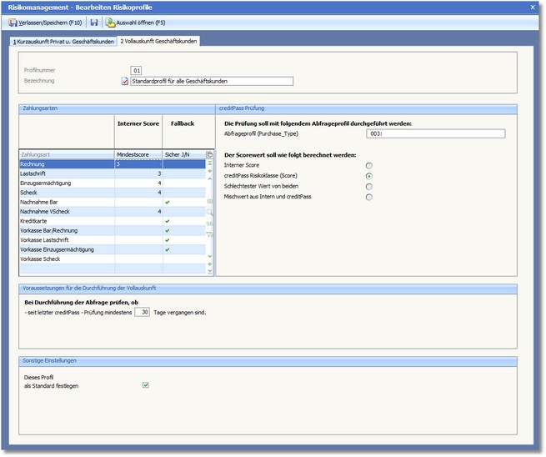Click the Verlassen/Speichern (F10) icon
The image size is (546, 457).
point(13,23)
